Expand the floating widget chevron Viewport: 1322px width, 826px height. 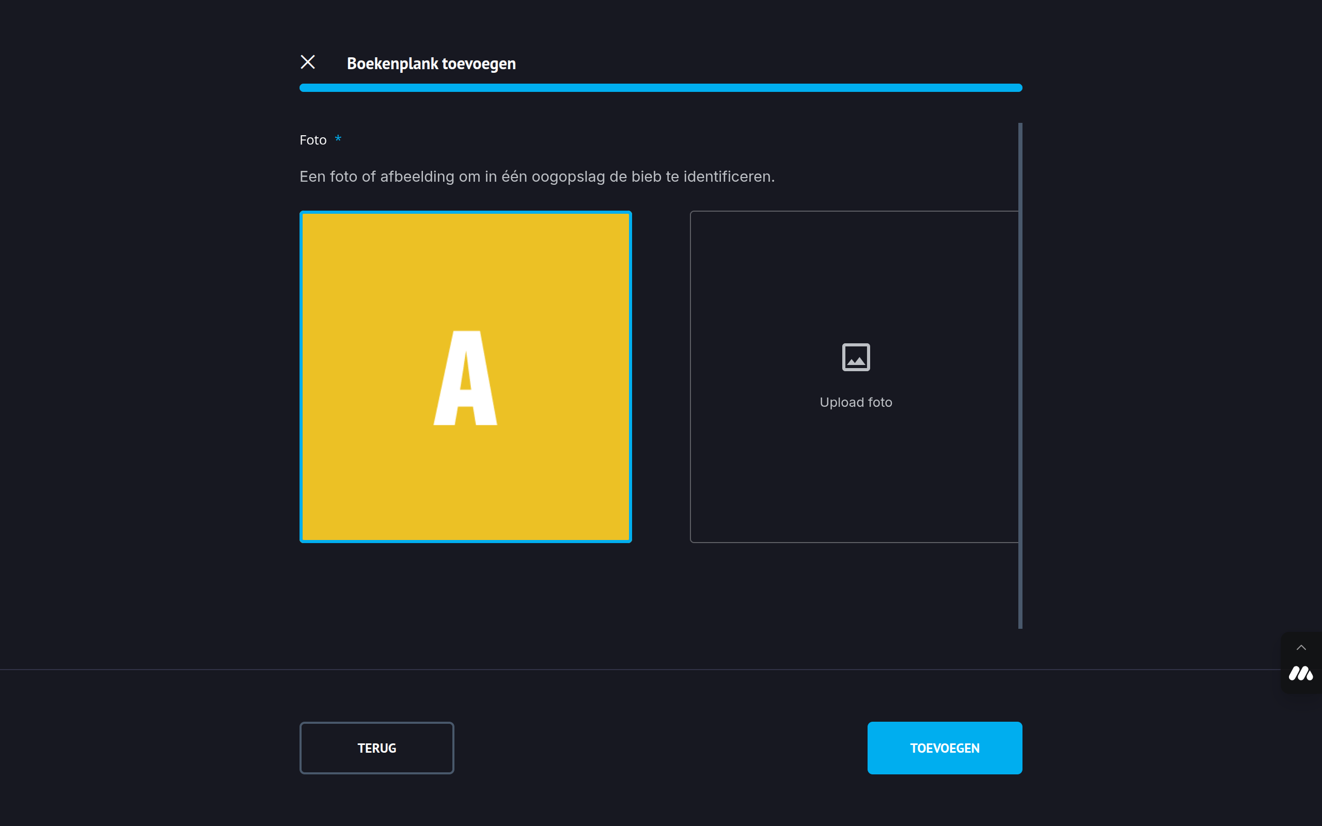pyautogui.click(x=1301, y=647)
